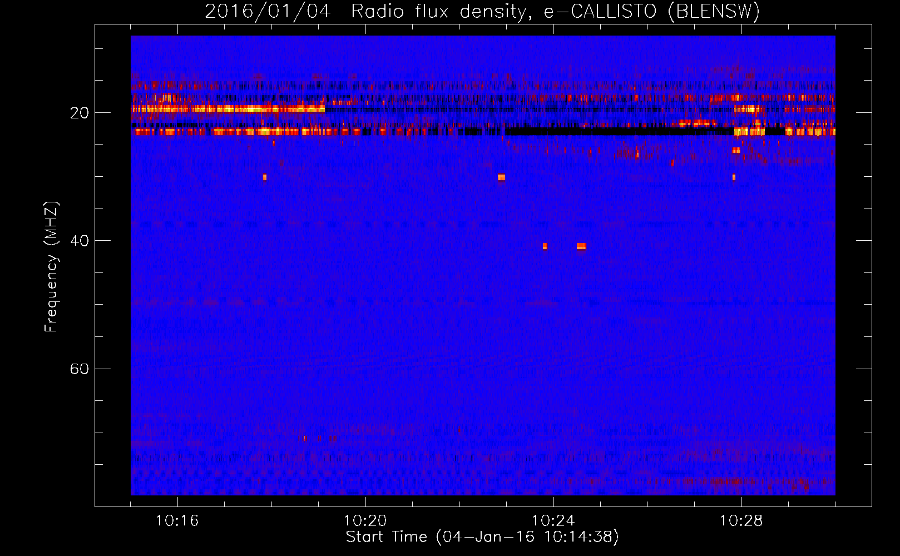Click the 10:28 time tick label

tap(741, 521)
